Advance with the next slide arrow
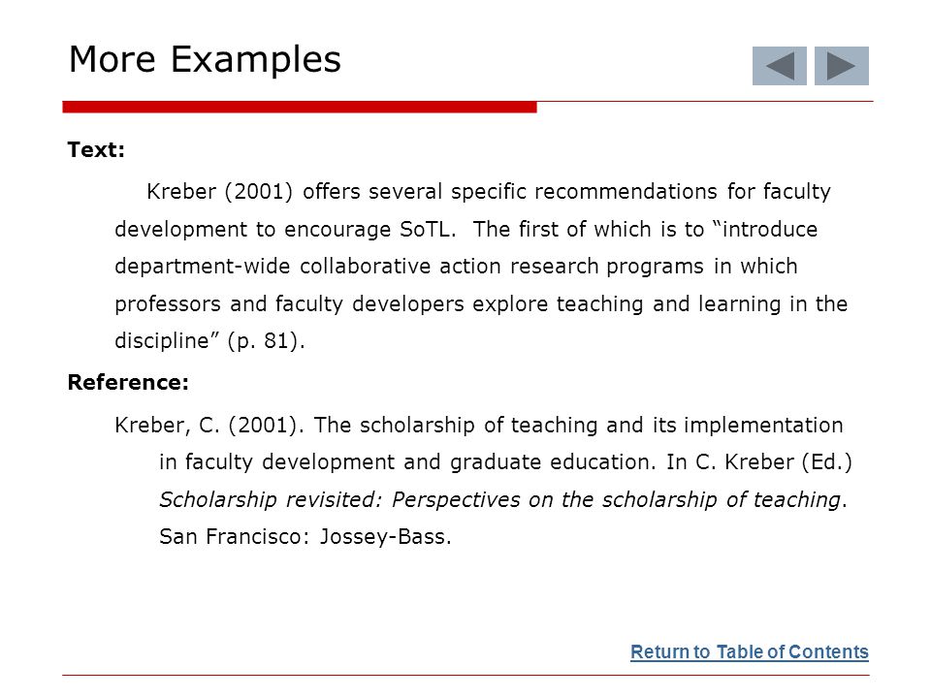Viewport: 931px width, 698px height. tap(842, 66)
